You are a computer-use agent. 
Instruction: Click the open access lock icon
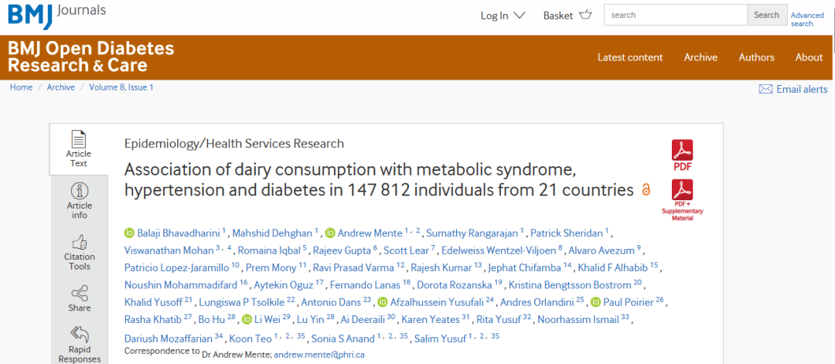pyautogui.click(x=646, y=189)
